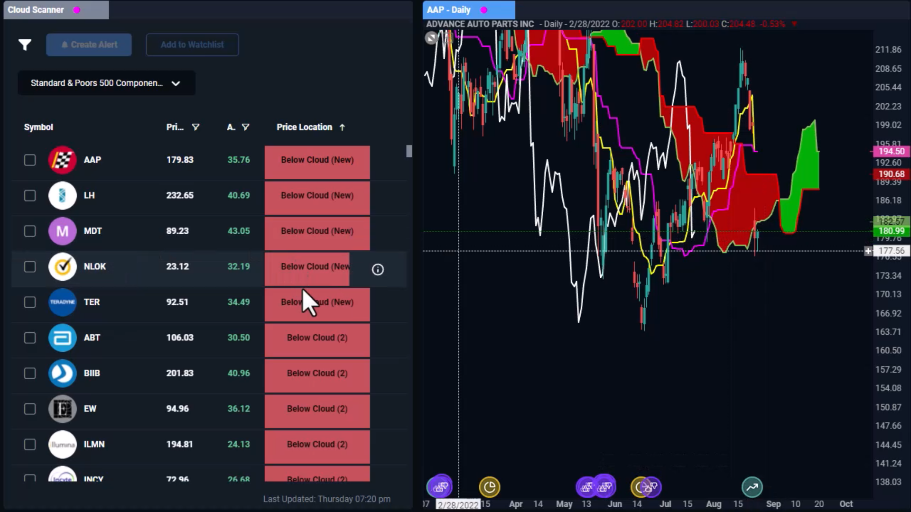Select the AAP symbol text
Screen dimensions: 911x512
[92, 160]
